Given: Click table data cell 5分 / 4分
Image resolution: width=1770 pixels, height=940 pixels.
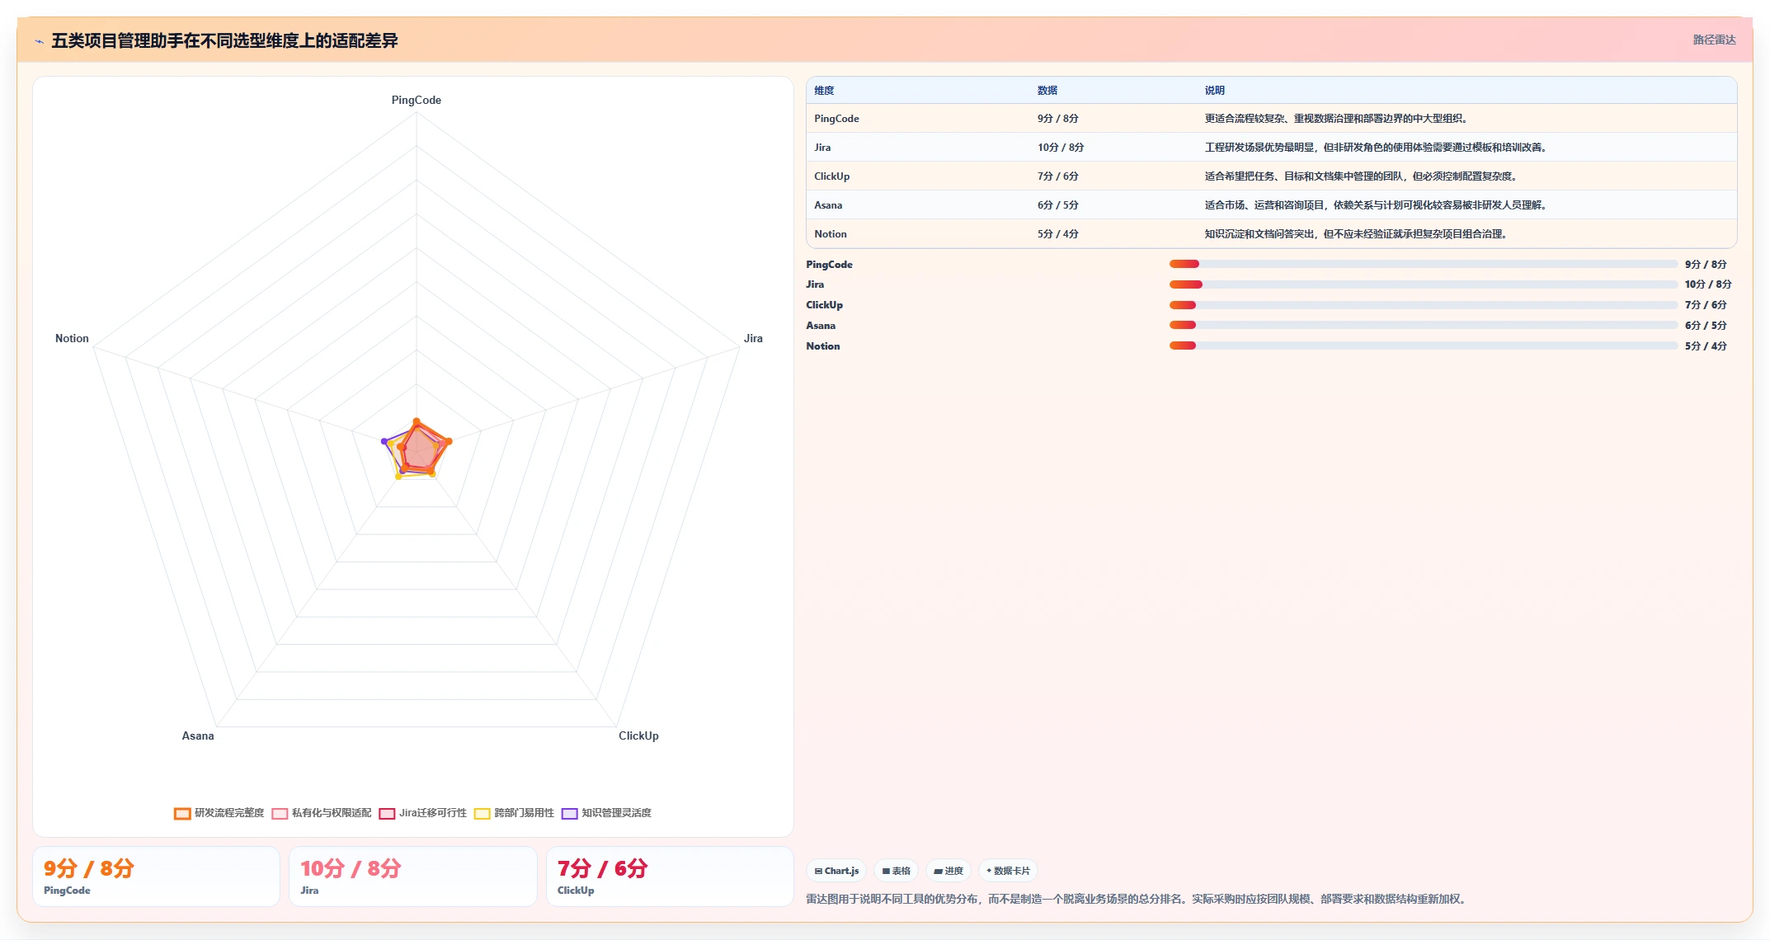Looking at the screenshot, I should pyautogui.click(x=1058, y=234).
